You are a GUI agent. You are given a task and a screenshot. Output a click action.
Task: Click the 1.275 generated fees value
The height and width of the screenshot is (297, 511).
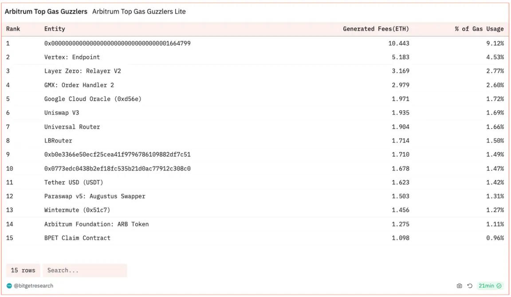pyautogui.click(x=401, y=224)
